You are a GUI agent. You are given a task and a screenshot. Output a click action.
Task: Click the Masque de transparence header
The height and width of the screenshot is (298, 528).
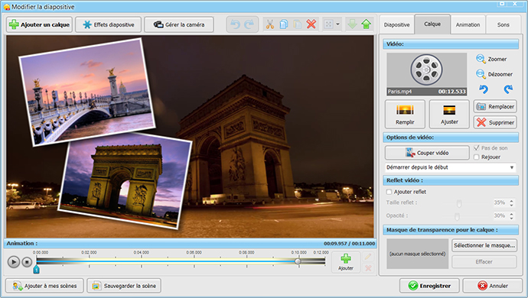coord(451,230)
